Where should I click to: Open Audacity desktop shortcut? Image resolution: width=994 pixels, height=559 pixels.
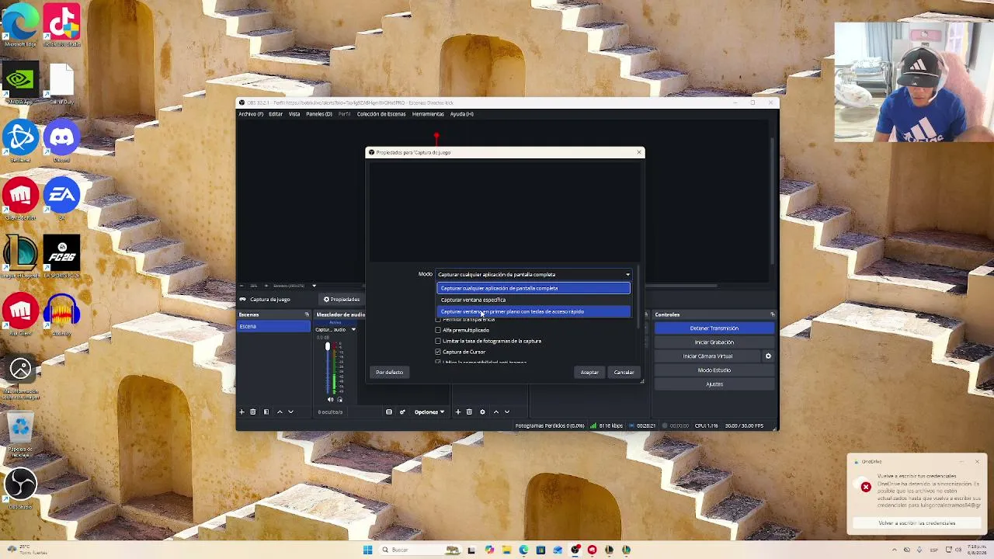coord(61,315)
